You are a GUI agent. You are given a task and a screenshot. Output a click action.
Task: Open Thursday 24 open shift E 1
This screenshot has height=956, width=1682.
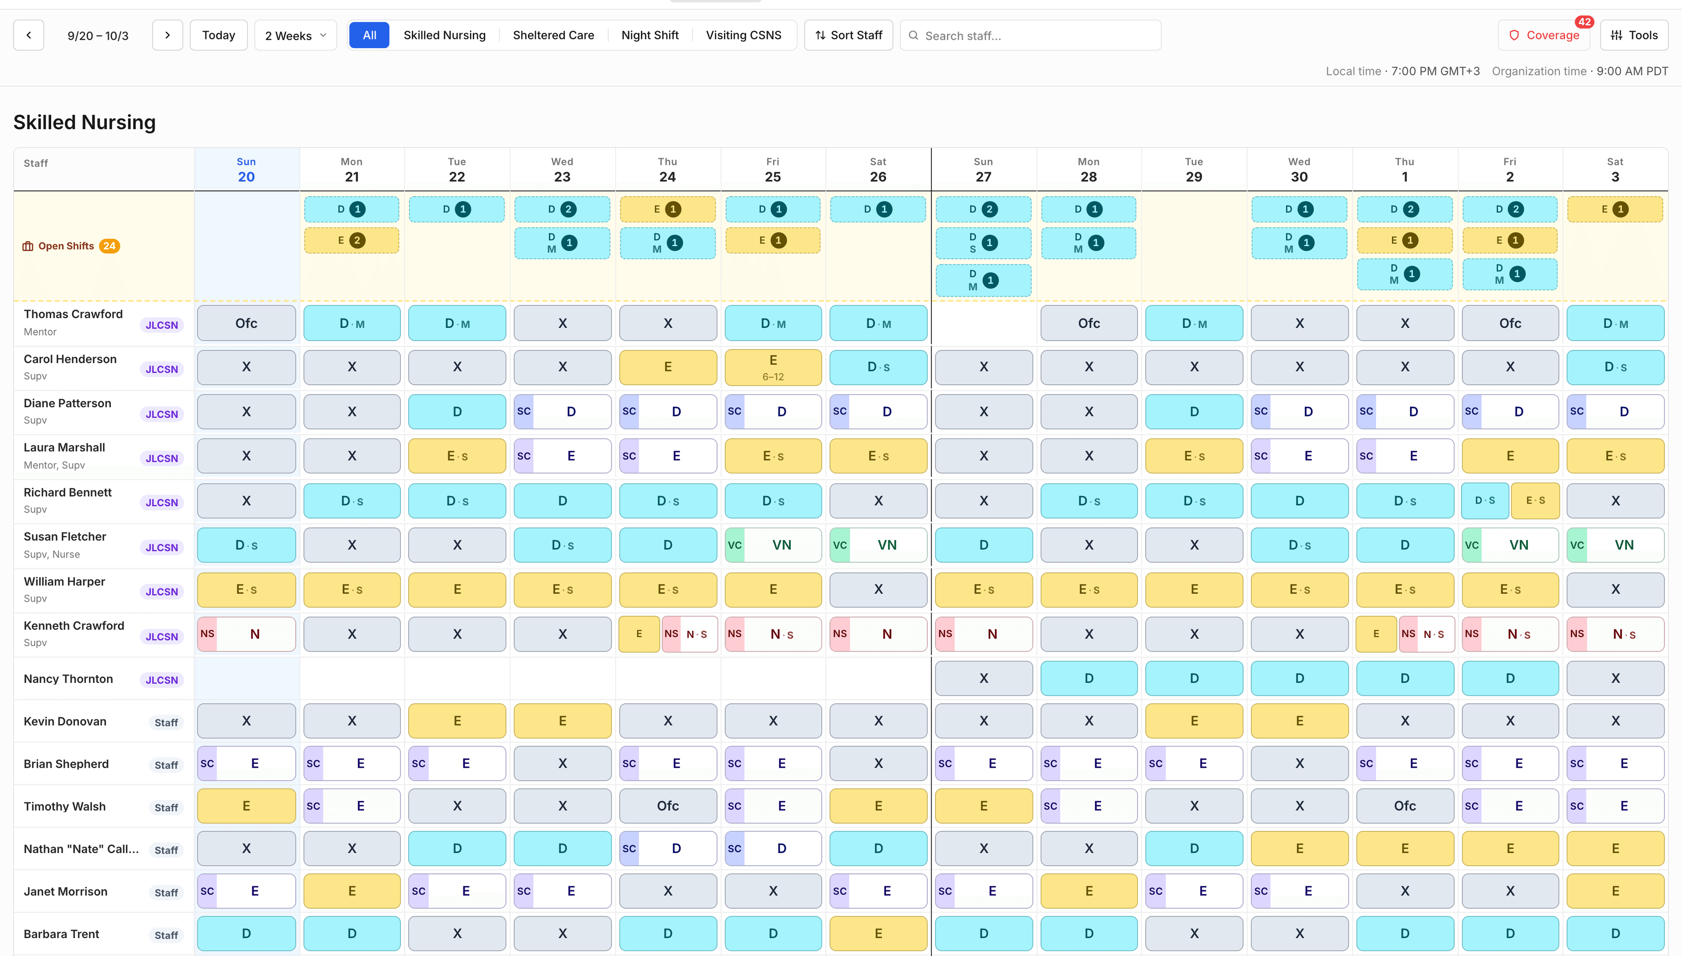coord(668,209)
